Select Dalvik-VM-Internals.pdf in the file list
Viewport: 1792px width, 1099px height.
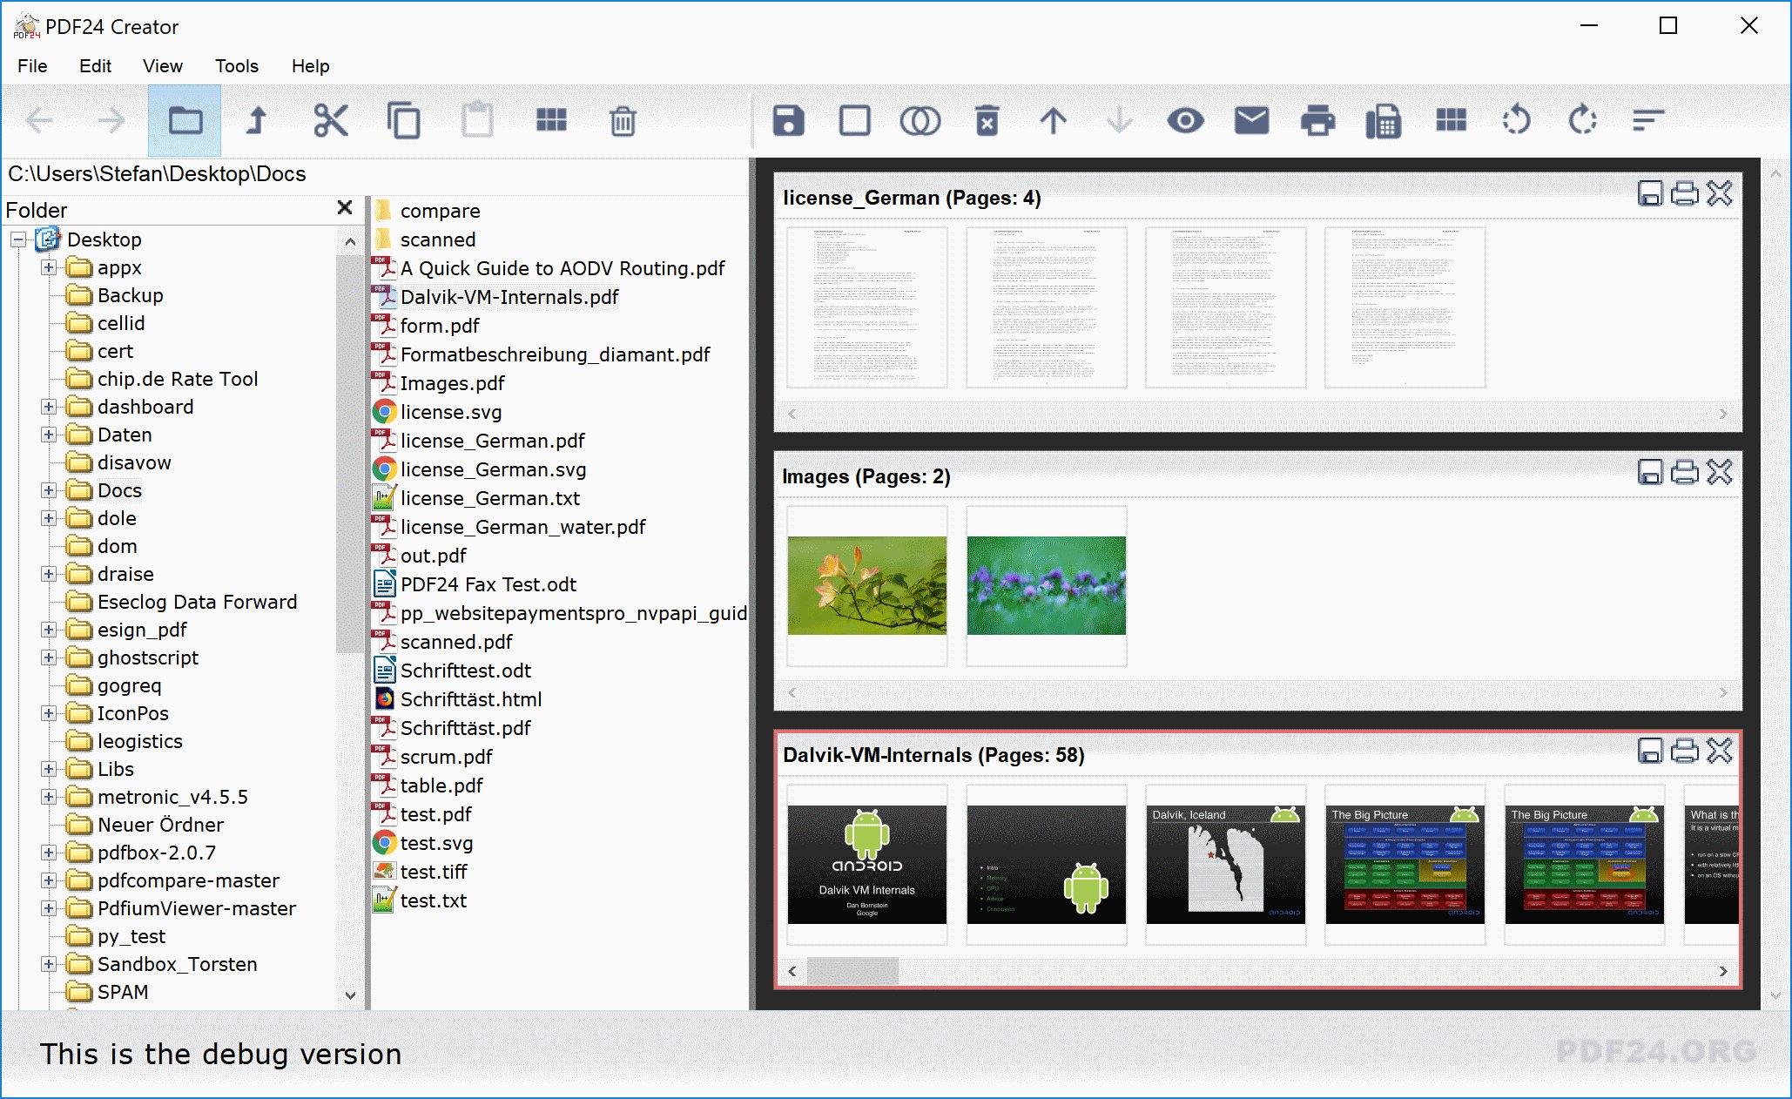pyautogui.click(x=509, y=297)
